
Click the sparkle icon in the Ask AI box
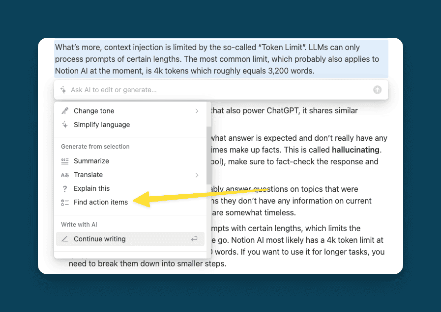63,90
